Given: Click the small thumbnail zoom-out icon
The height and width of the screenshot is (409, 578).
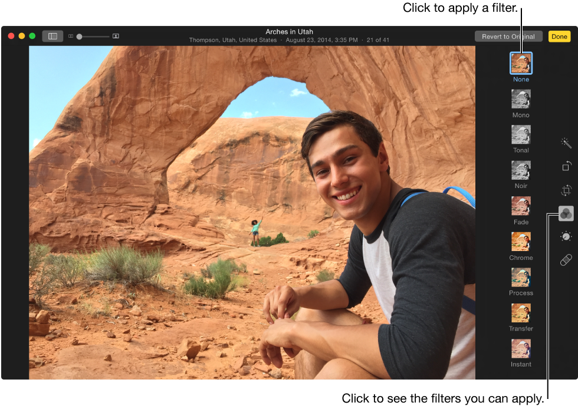Looking at the screenshot, I should (x=70, y=36).
